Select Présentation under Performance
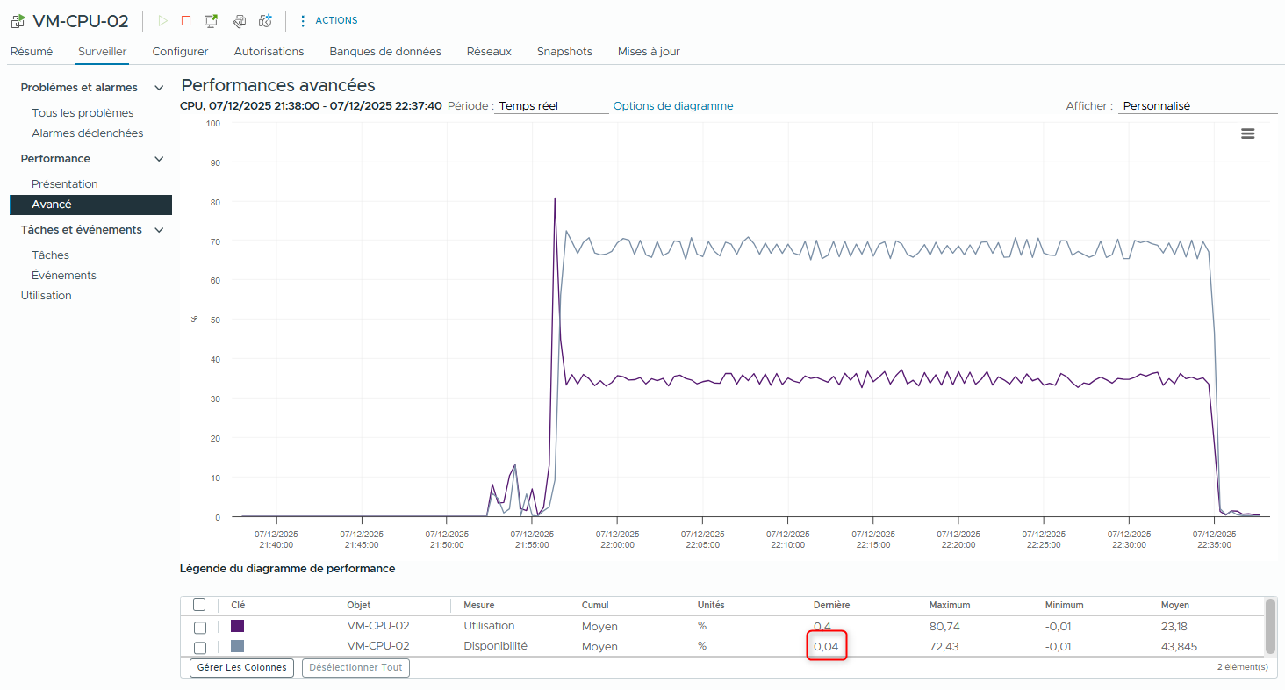 (x=65, y=184)
